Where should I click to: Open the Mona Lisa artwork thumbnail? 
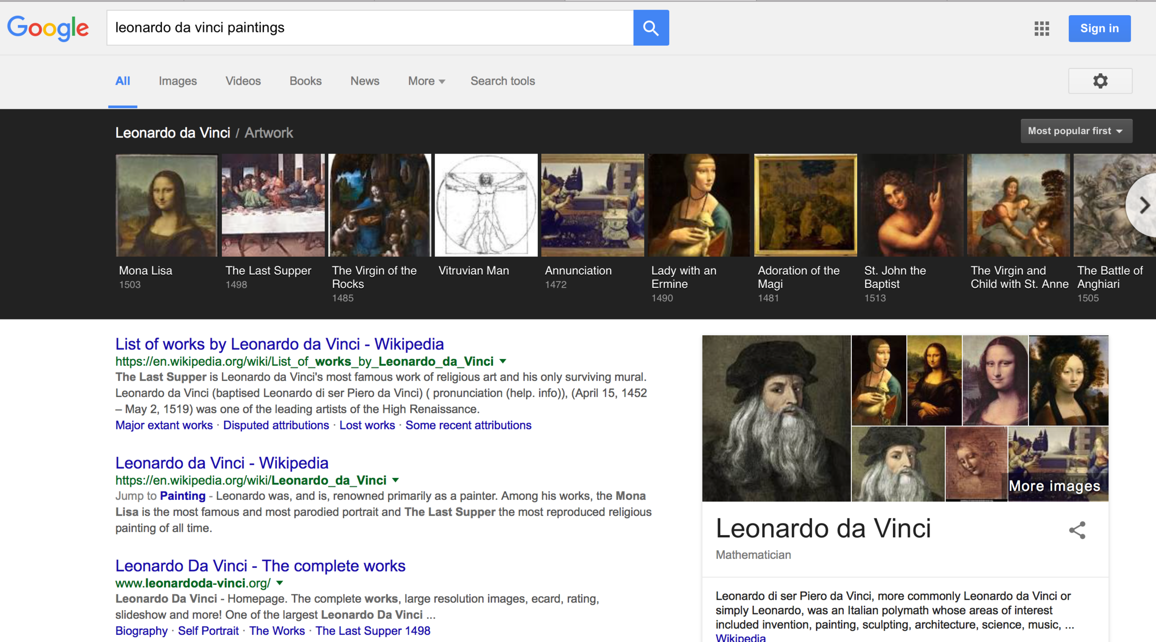[x=166, y=205]
